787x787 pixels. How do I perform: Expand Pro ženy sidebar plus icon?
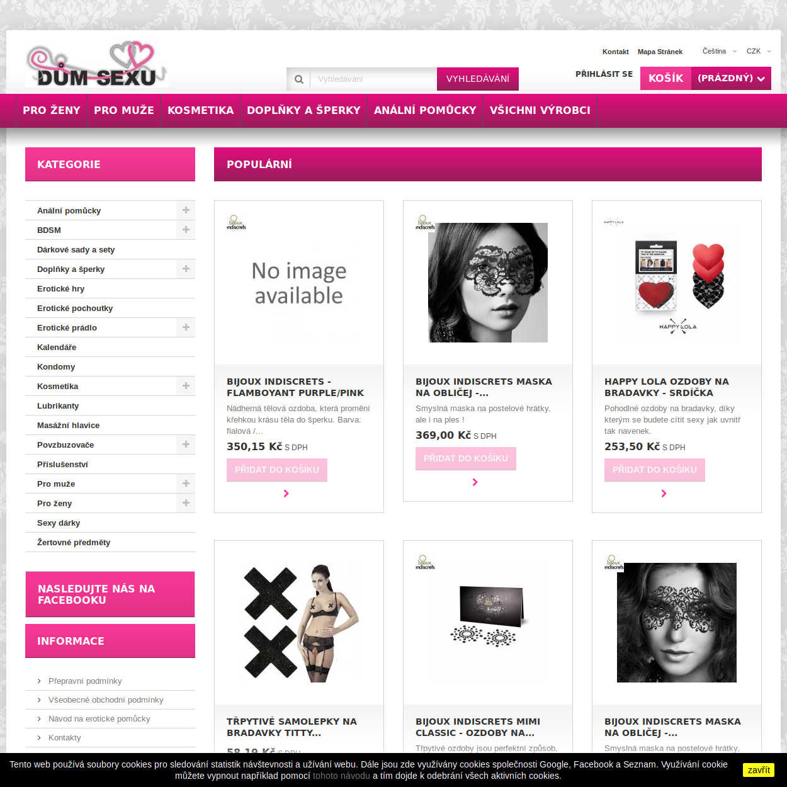(186, 503)
